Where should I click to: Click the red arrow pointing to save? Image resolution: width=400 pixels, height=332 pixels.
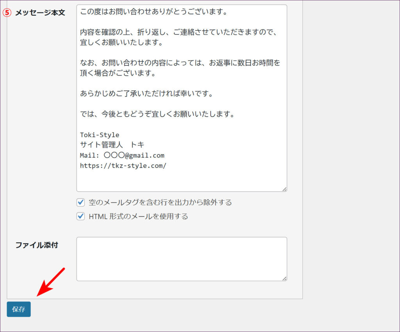pos(50,282)
